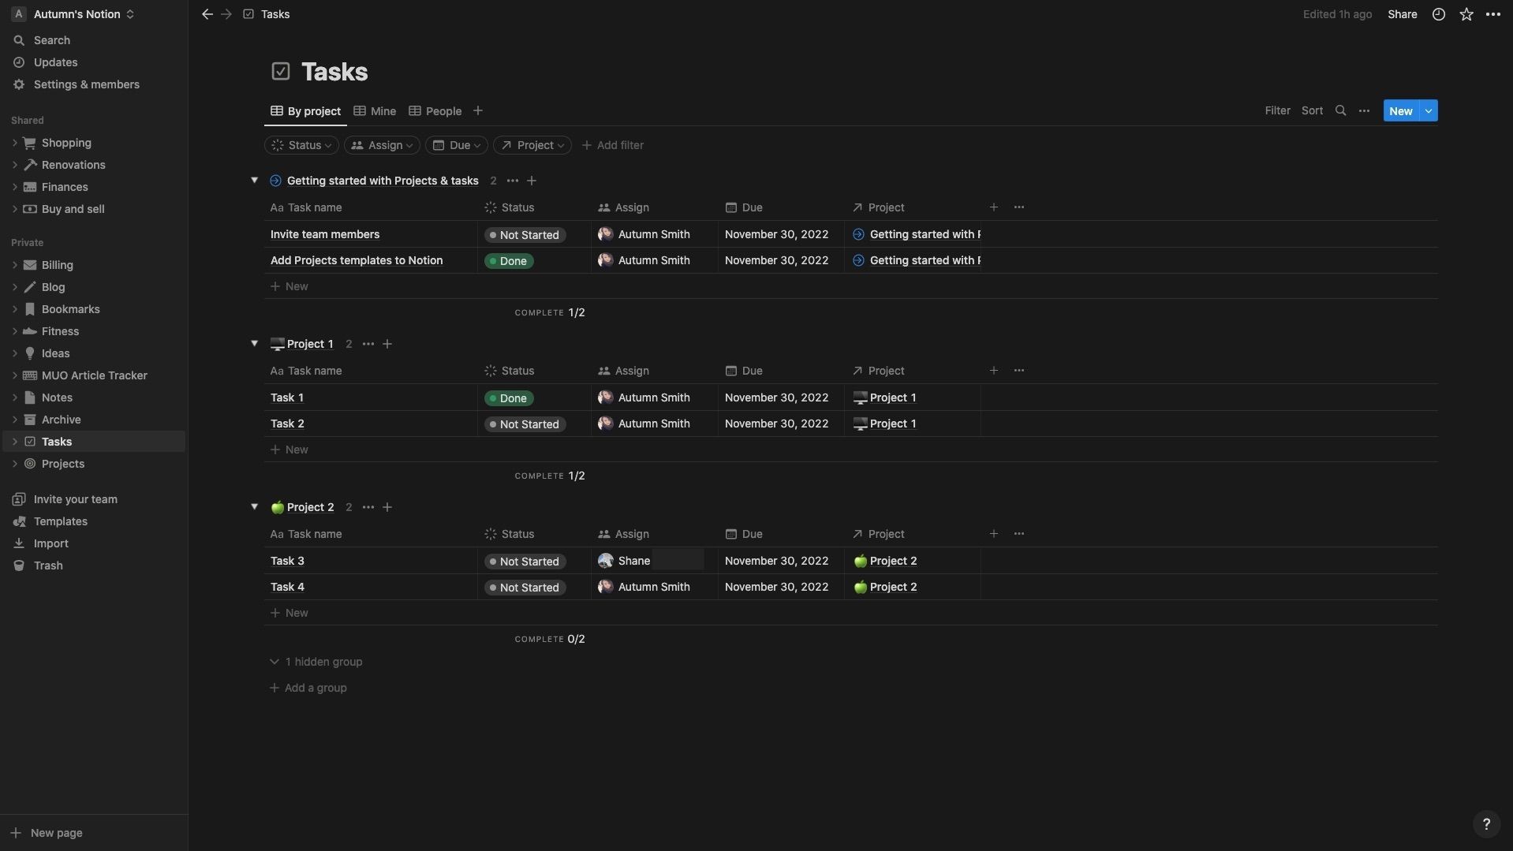
Task: Click the blue New button
Action: tap(1401, 111)
